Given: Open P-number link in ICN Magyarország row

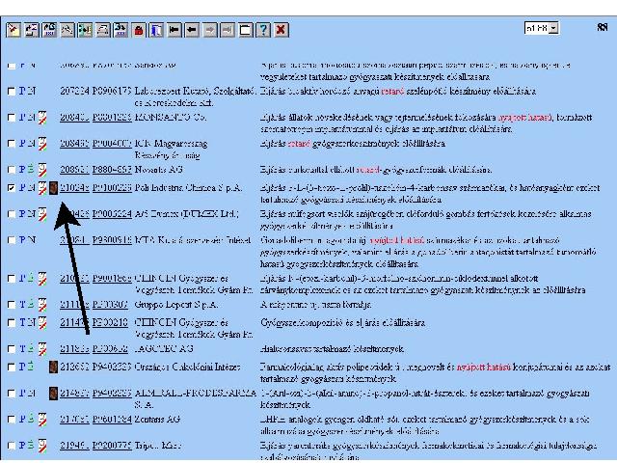Looking at the screenshot, I should tap(112, 144).
